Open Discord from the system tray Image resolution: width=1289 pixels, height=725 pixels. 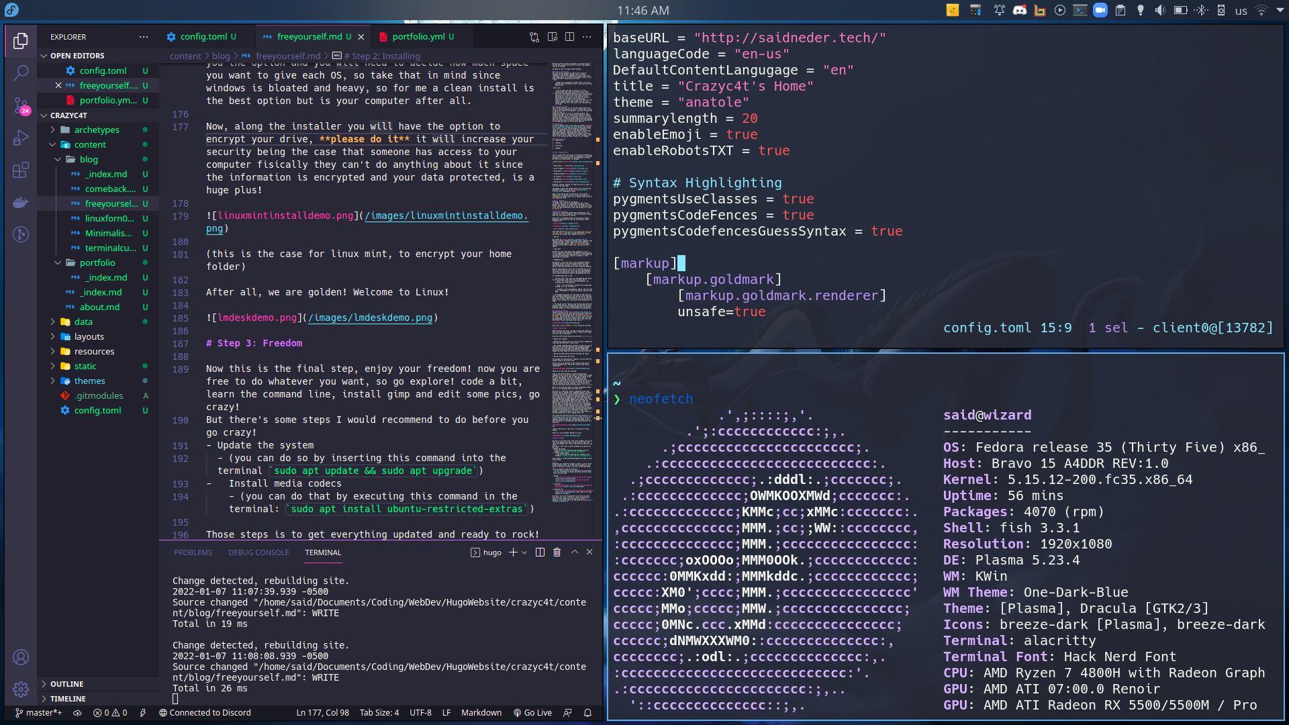tap(1020, 10)
